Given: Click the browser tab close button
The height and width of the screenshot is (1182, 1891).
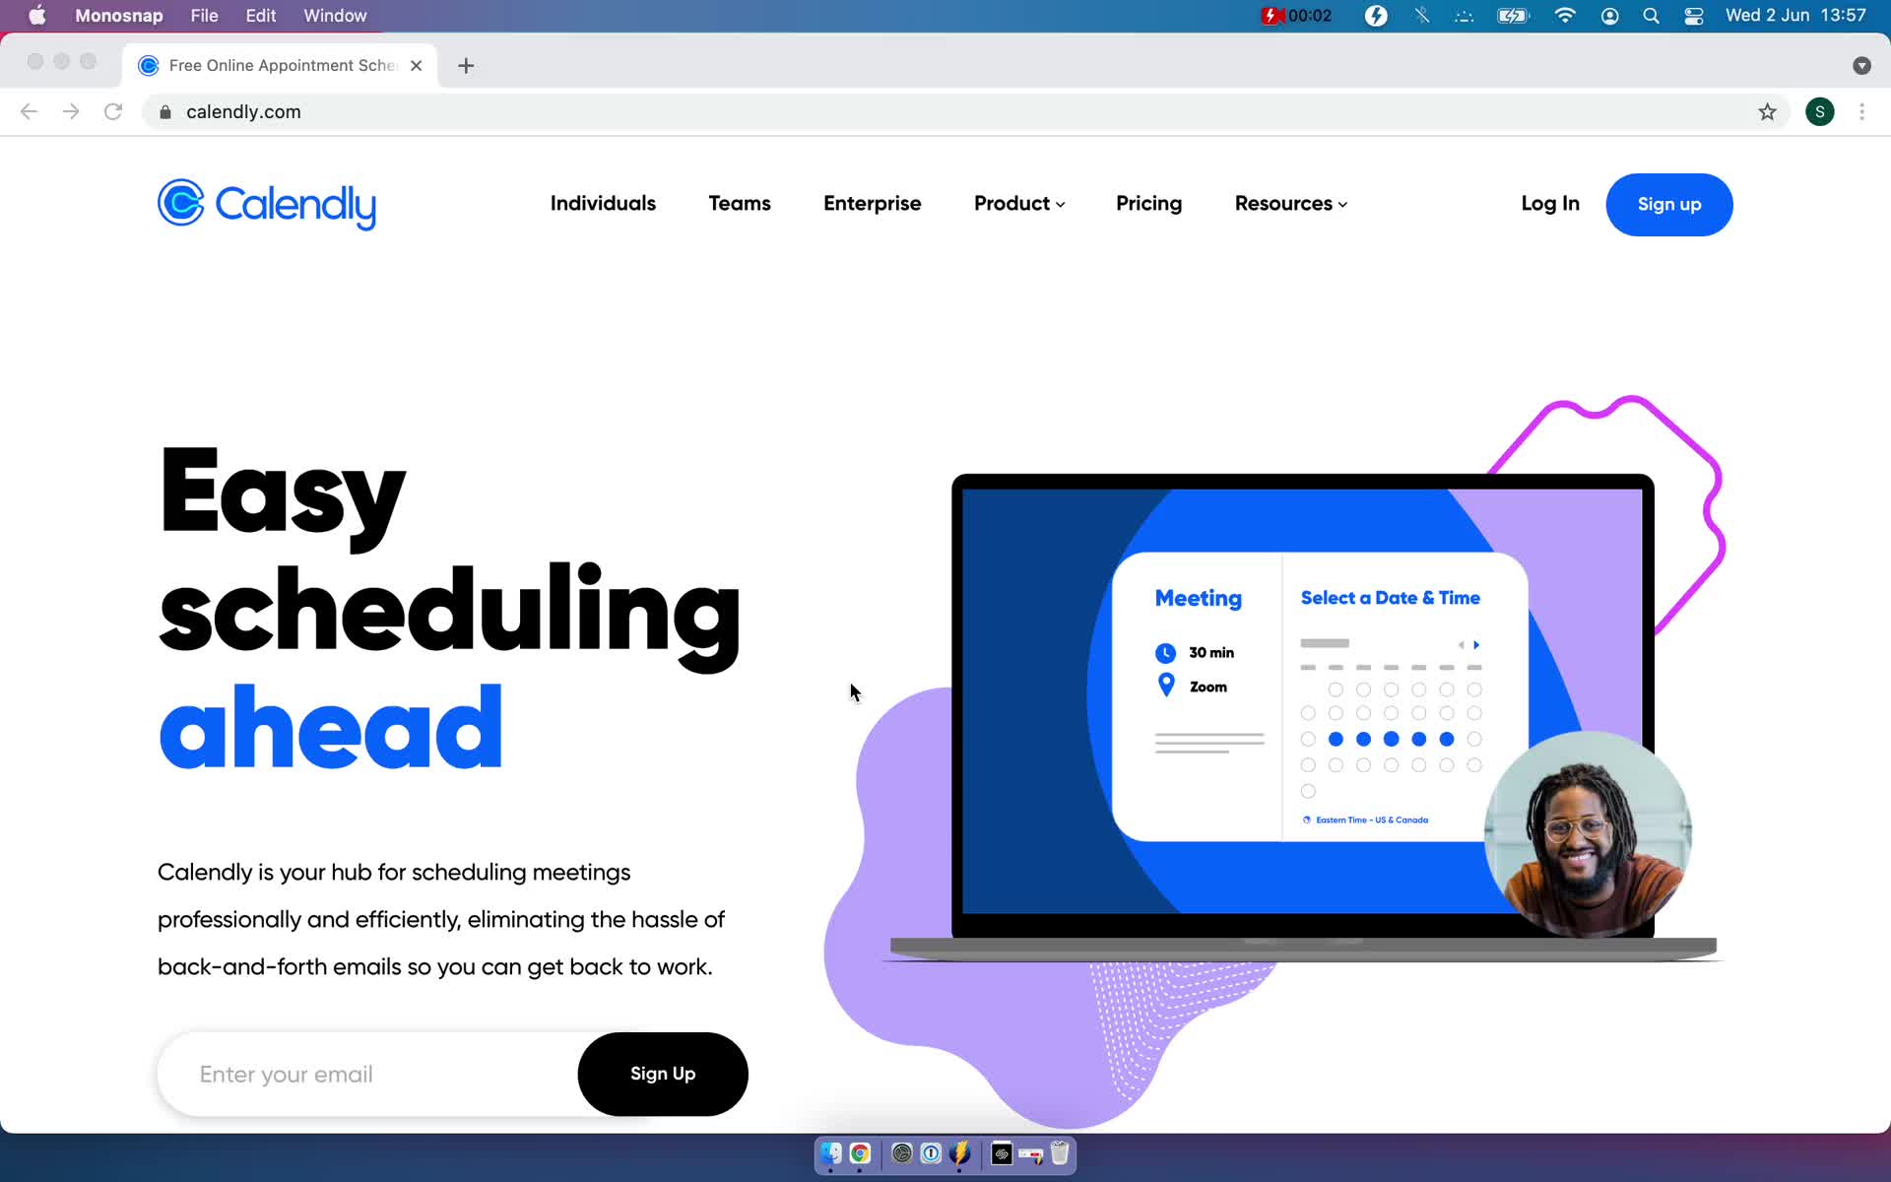Looking at the screenshot, I should [417, 64].
